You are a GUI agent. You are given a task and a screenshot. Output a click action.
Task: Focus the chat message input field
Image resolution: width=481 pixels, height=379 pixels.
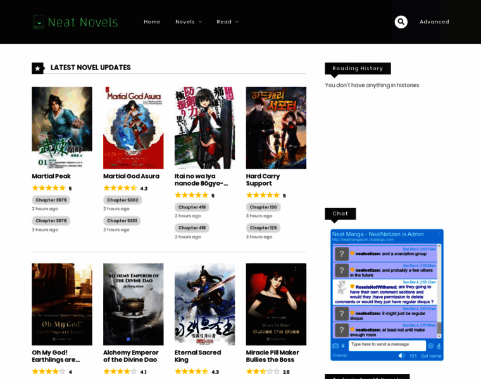(x=387, y=346)
